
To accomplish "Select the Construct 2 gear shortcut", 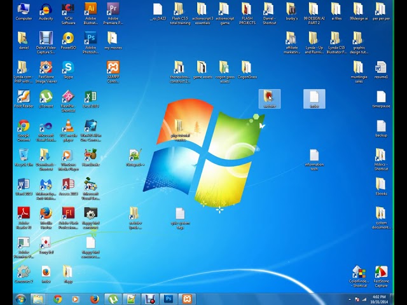I will [x=24, y=274].
